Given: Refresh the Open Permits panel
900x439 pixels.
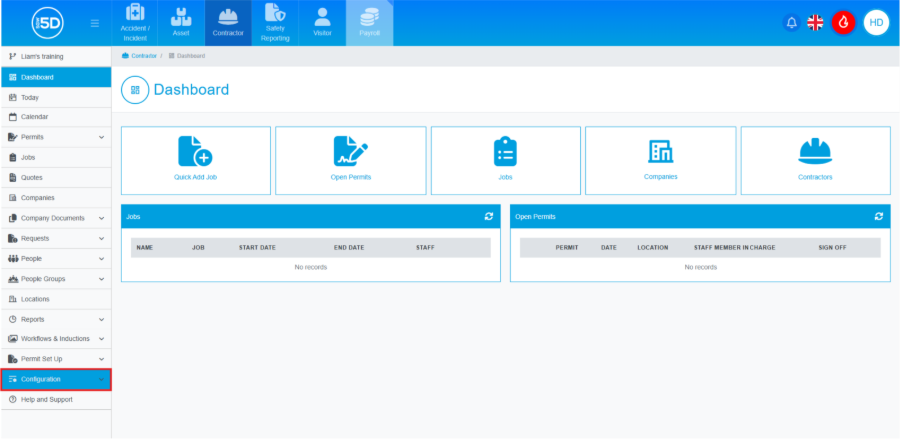Looking at the screenshot, I should 879,216.
